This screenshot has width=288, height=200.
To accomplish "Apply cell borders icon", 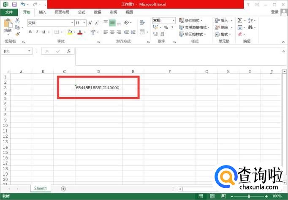I will [57, 32].
